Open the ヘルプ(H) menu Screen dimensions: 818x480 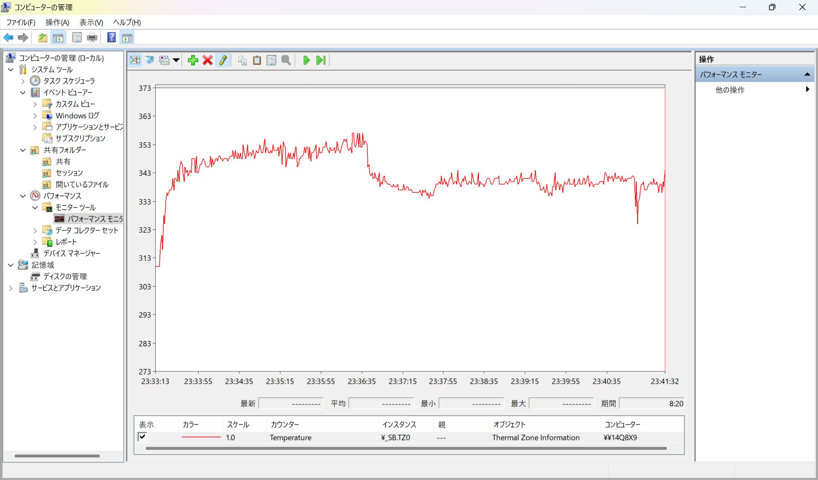point(127,23)
